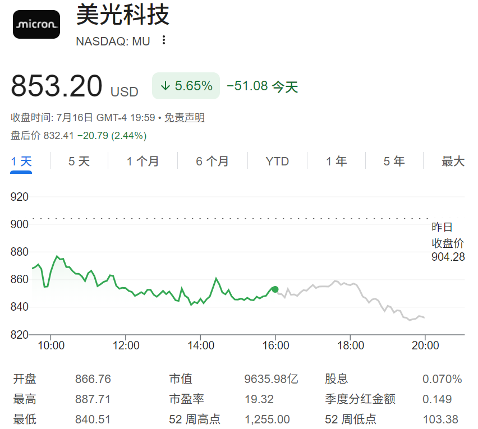This screenshot has height=429, width=478.
Task: Click the 美光科技 company title
Action: 122,15
